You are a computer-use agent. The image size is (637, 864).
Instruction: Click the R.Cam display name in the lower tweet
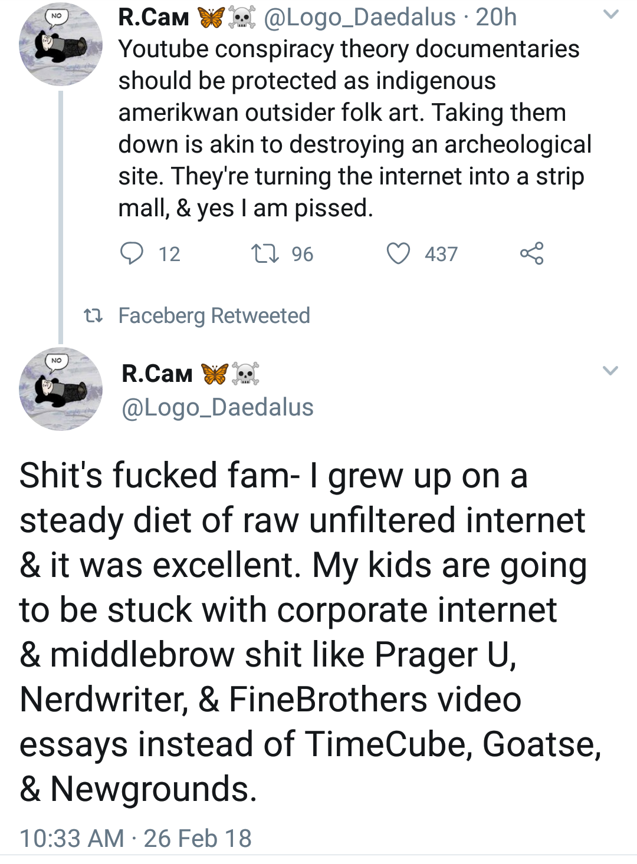[x=157, y=374]
